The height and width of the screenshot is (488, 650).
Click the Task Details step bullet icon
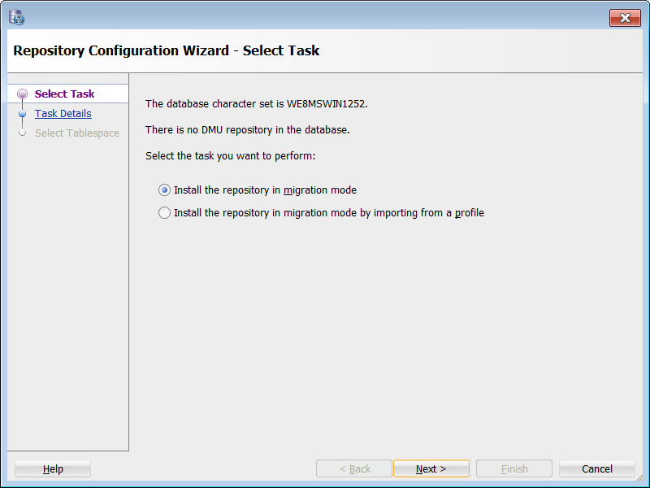click(22, 114)
